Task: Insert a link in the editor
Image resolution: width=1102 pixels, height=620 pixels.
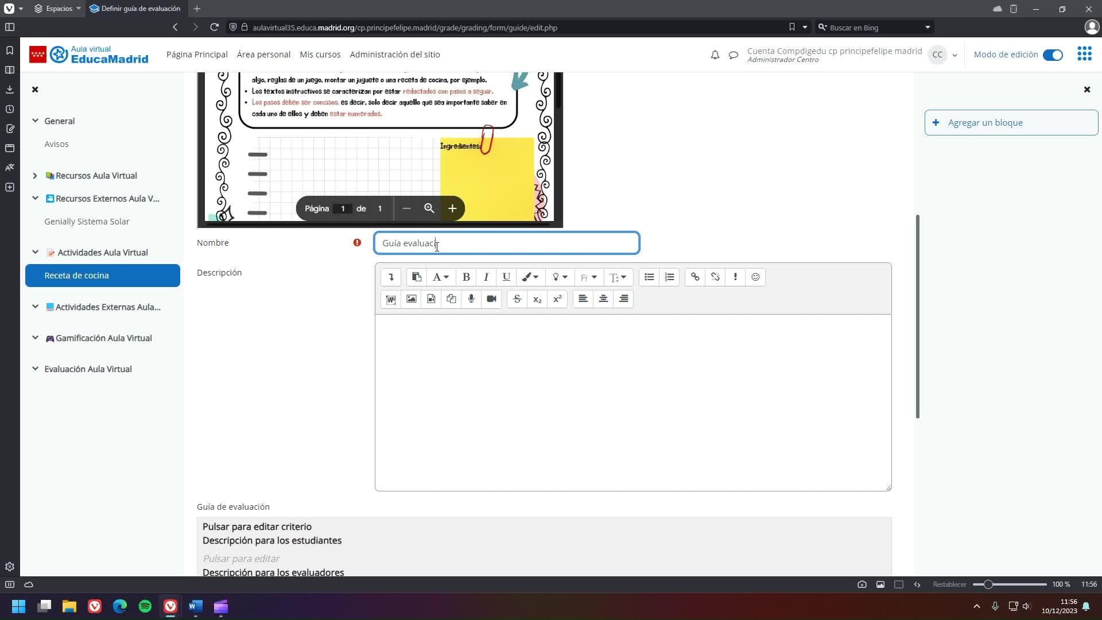Action: tap(695, 277)
